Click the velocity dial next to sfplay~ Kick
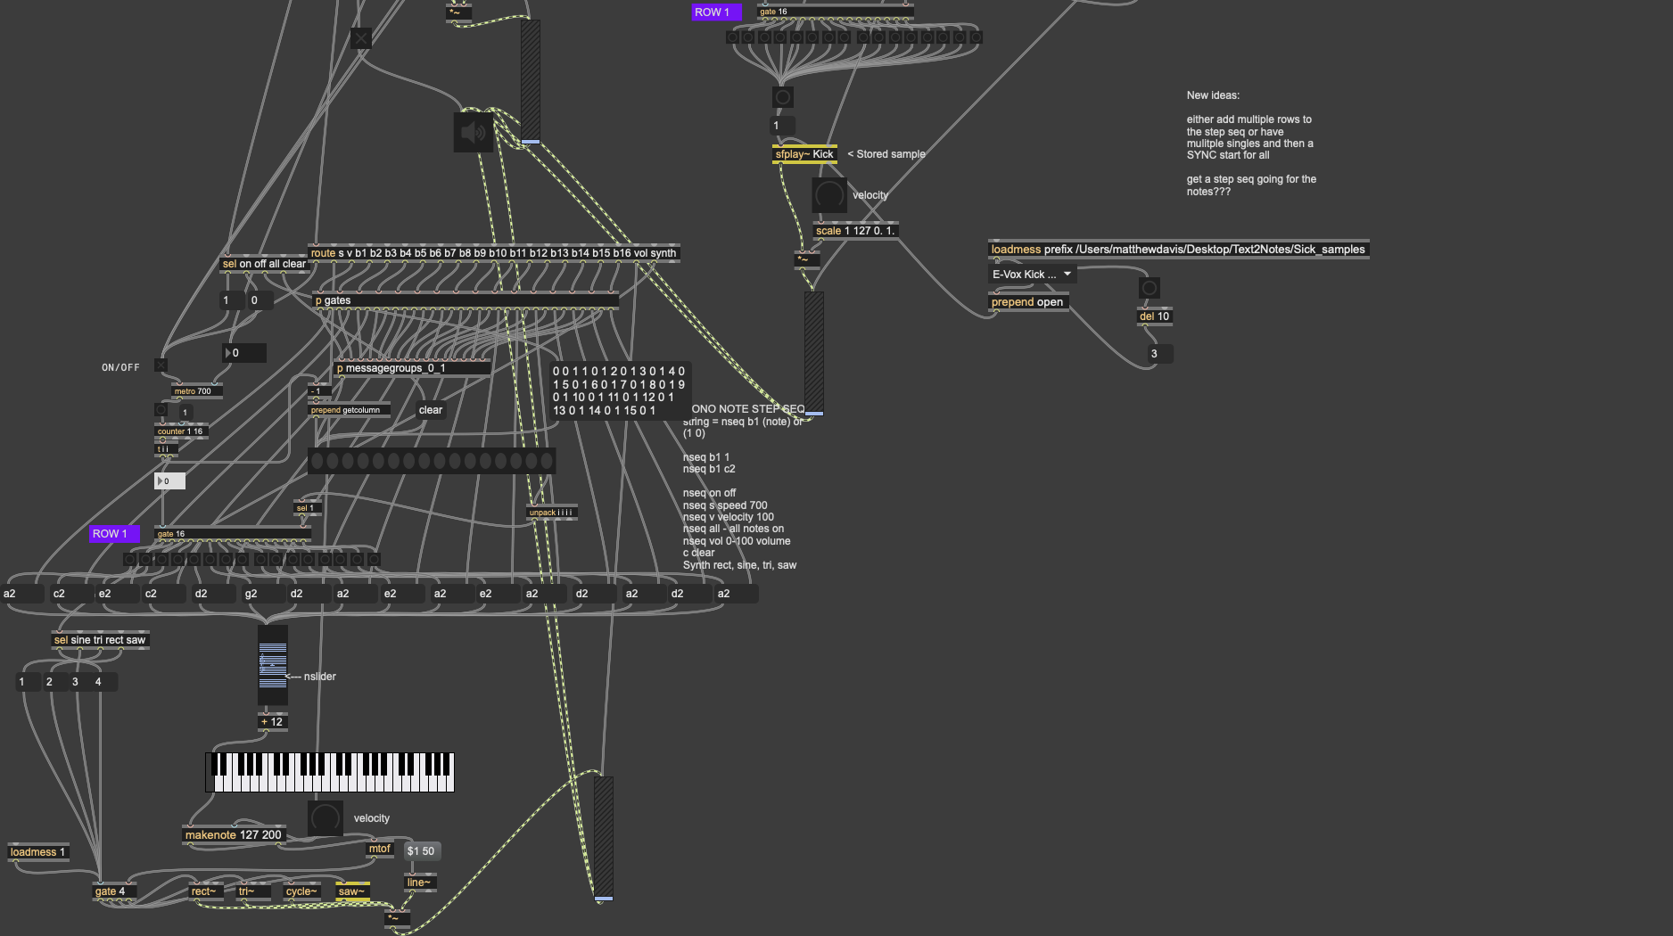This screenshot has width=1673, height=936. coord(829,195)
